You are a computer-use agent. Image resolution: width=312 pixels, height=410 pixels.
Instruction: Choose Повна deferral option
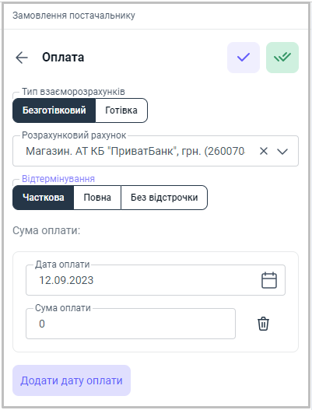[x=97, y=198]
